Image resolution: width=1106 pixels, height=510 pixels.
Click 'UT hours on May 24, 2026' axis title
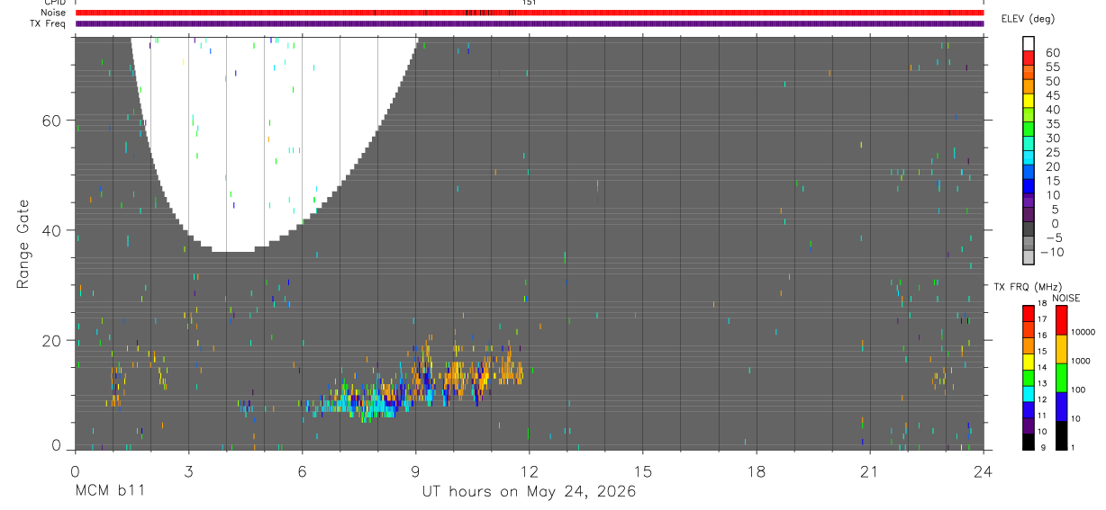click(529, 491)
